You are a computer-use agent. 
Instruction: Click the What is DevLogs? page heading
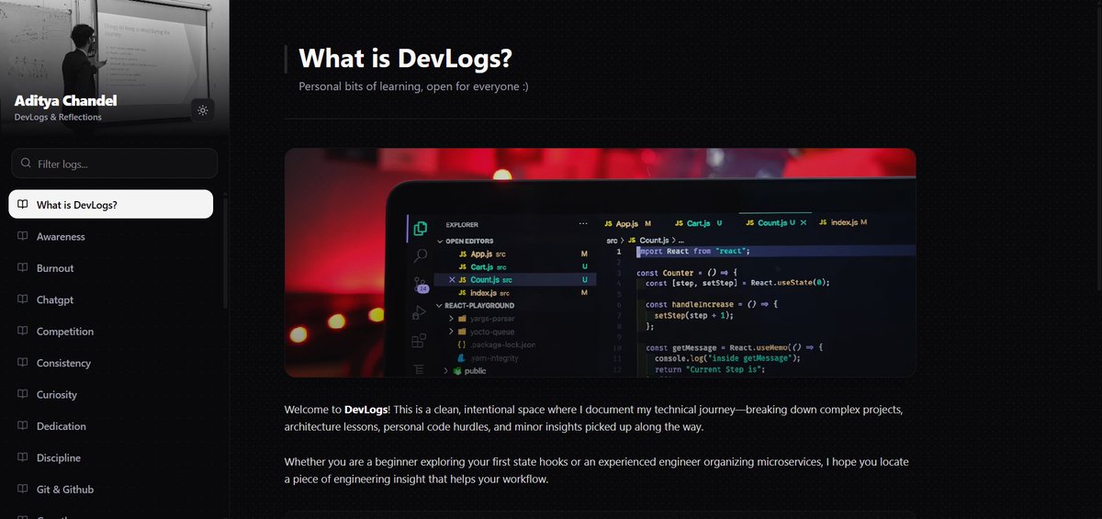click(405, 59)
